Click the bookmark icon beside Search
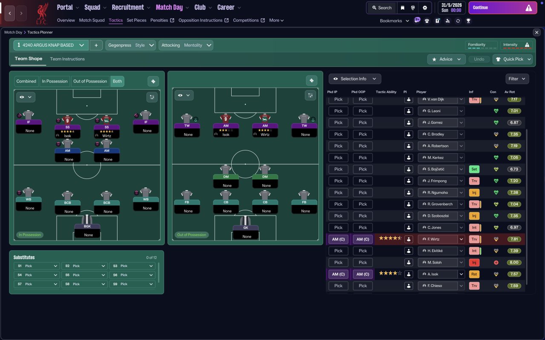 402,8
